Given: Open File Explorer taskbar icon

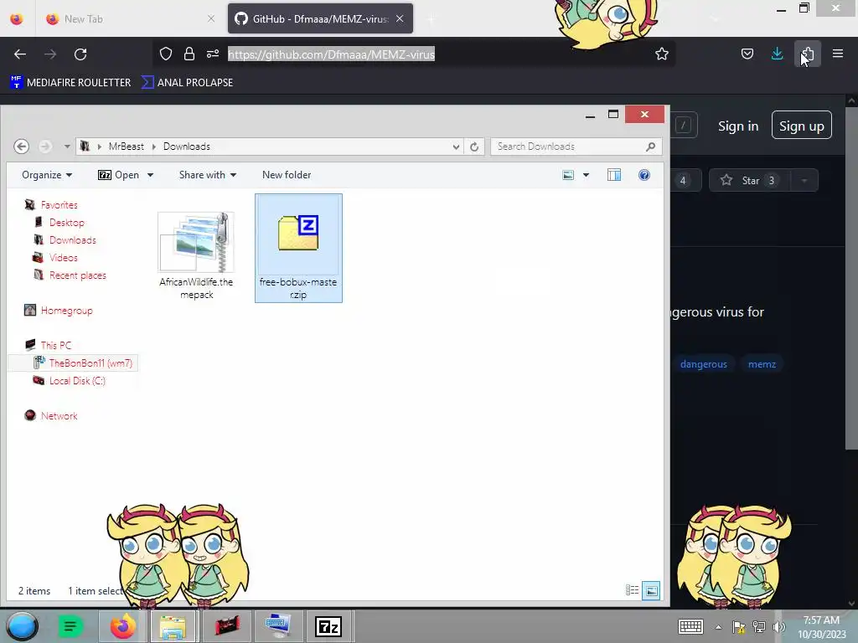Looking at the screenshot, I should pyautogui.click(x=173, y=626).
